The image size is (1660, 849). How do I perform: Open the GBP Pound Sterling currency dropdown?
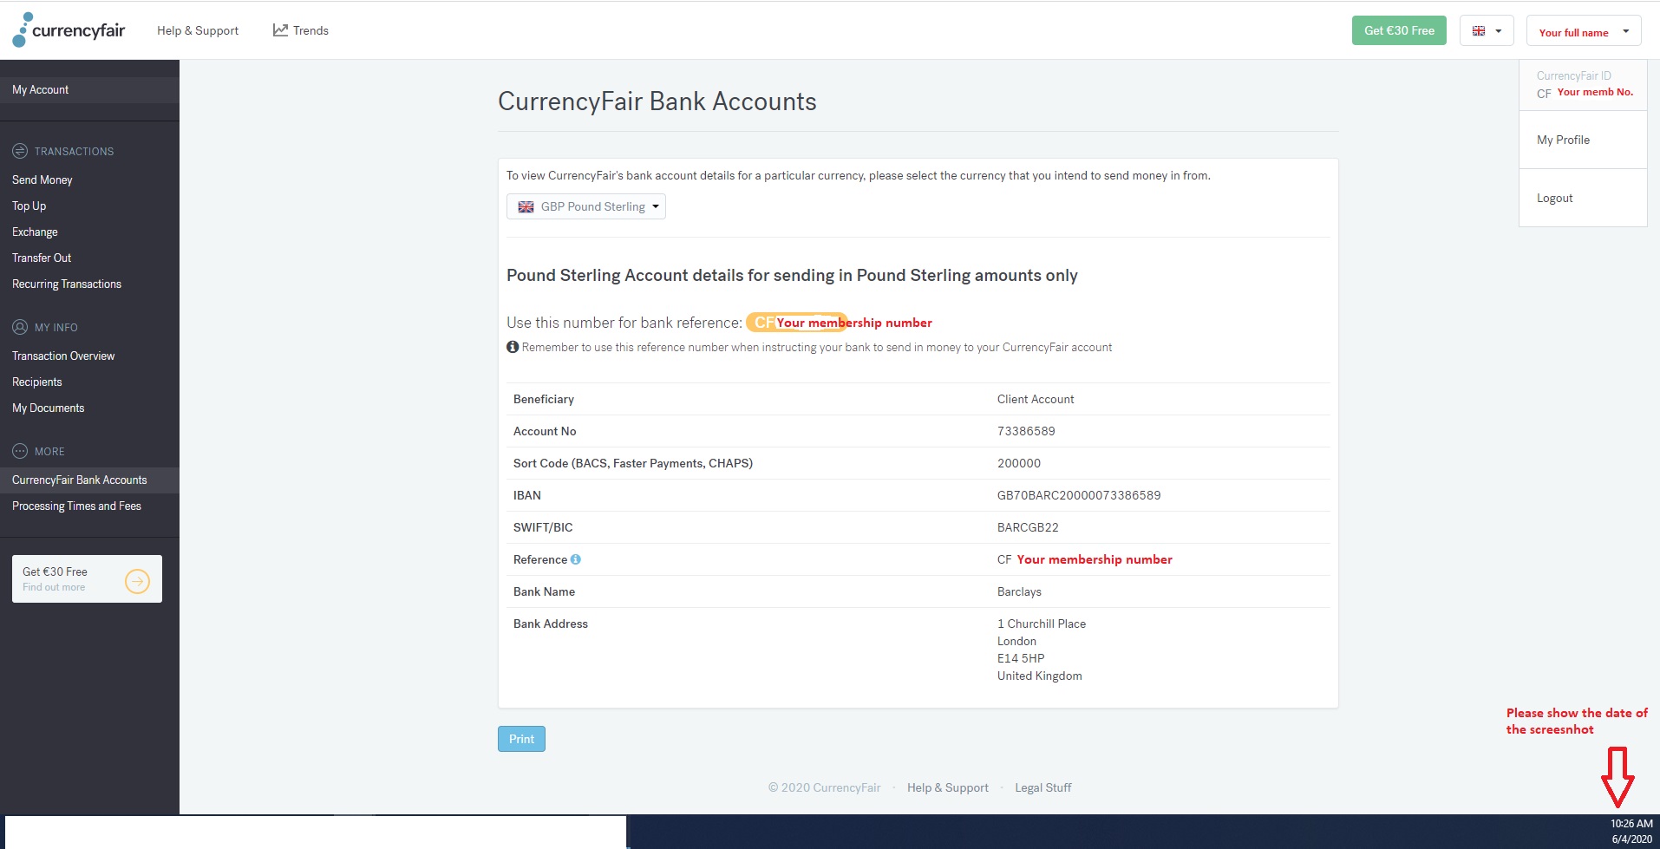coord(586,206)
